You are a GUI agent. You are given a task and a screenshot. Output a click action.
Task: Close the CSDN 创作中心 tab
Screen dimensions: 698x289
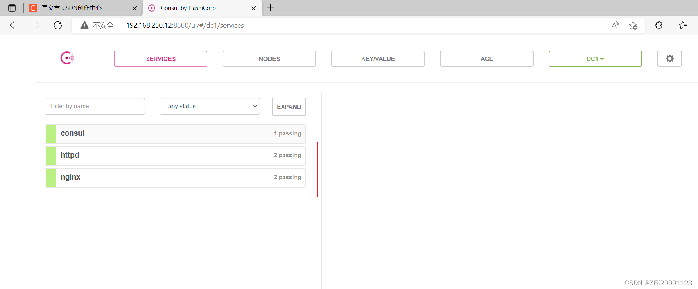135,8
